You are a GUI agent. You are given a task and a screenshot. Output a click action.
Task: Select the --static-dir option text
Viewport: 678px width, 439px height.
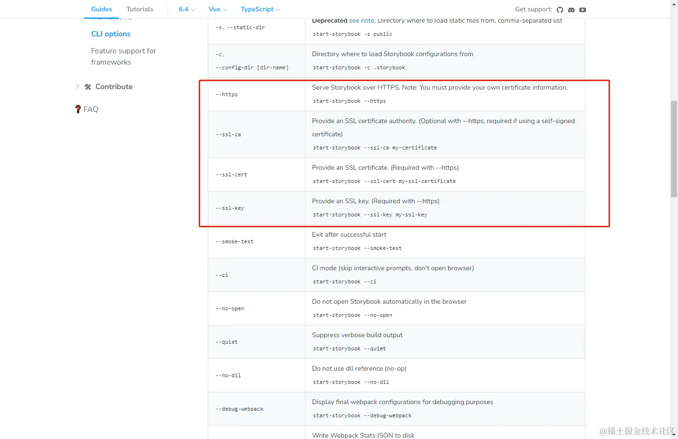pyautogui.click(x=246, y=27)
